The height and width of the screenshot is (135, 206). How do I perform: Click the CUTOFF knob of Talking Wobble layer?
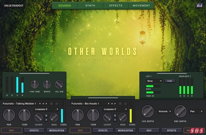[39, 118]
